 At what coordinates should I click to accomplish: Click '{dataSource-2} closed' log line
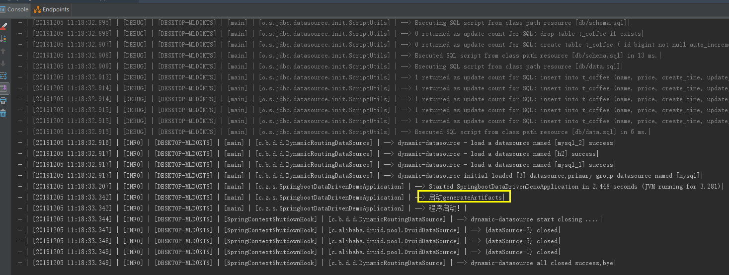[x=289, y=230]
